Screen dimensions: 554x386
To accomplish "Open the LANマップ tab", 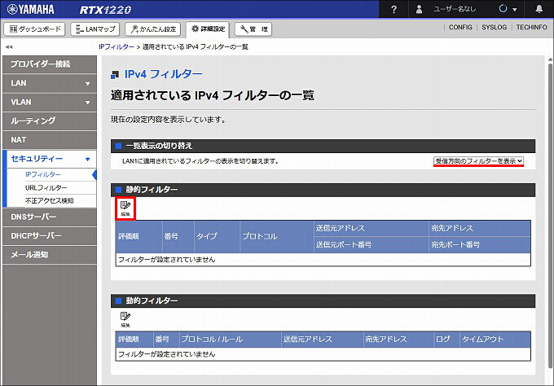I will coord(95,29).
